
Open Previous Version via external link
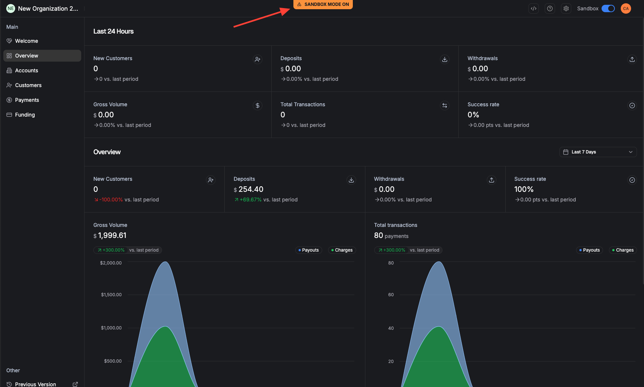(75, 384)
